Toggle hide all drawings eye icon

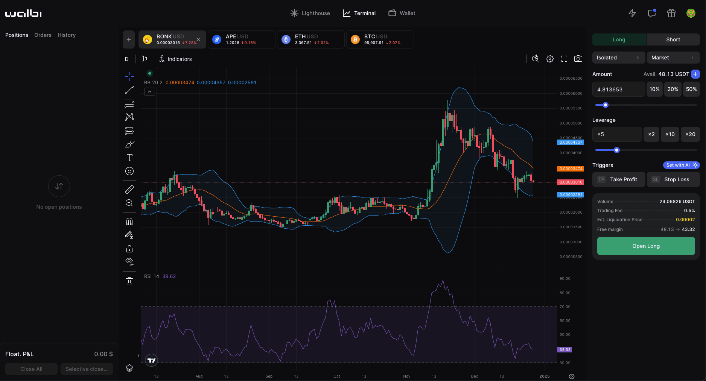click(x=129, y=262)
